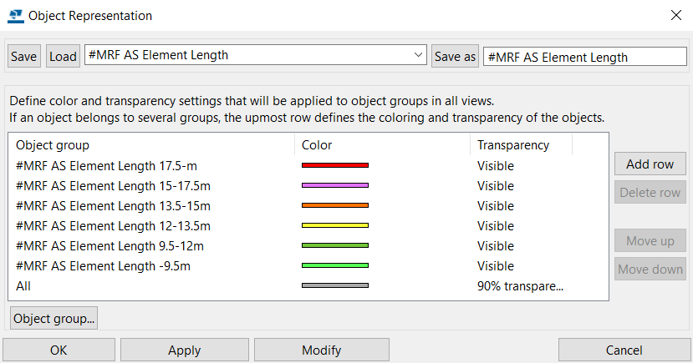693x363 pixels.
Task: Click the Save as button
Action: (x=455, y=56)
